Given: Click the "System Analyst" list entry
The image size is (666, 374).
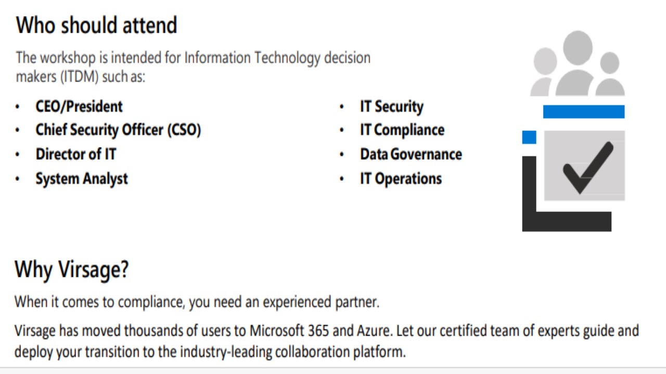Looking at the screenshot, I should (82, 179).
